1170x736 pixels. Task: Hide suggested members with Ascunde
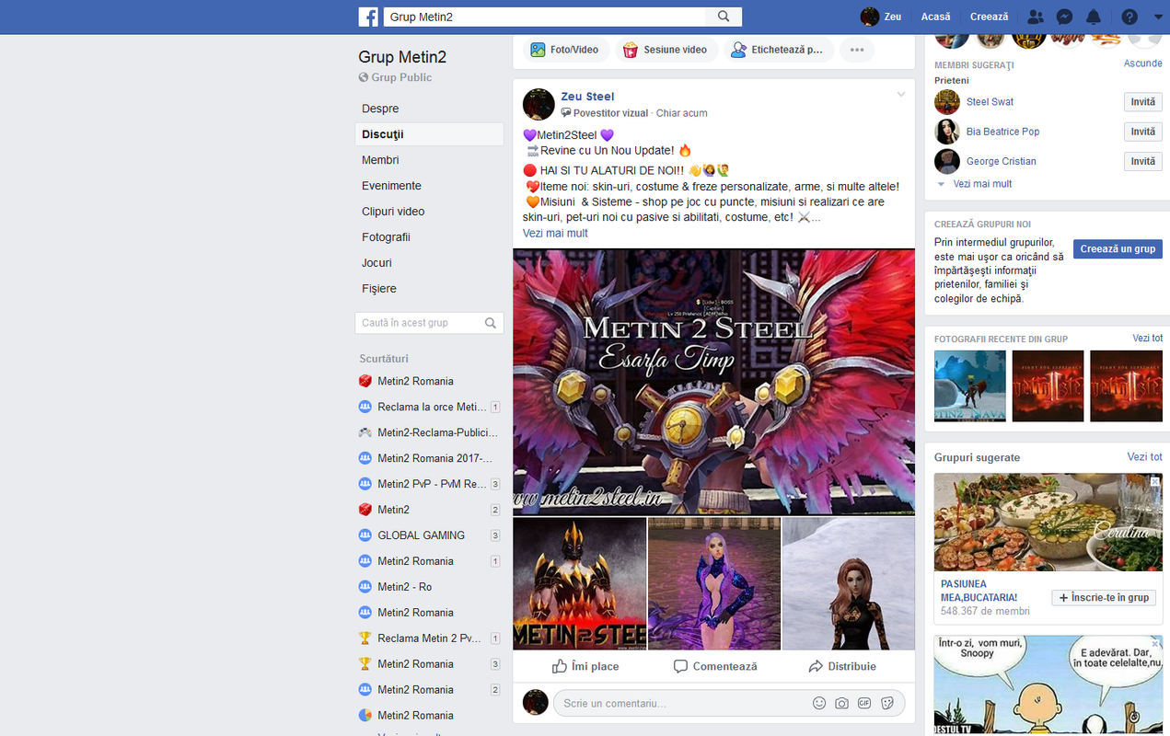click(x=1142, y=63)
